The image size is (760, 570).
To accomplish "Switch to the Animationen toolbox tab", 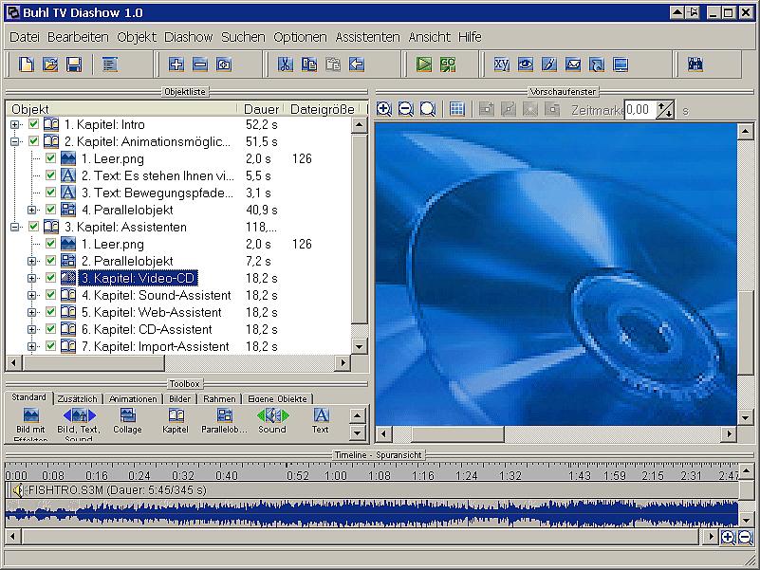I will coord(133,399).
